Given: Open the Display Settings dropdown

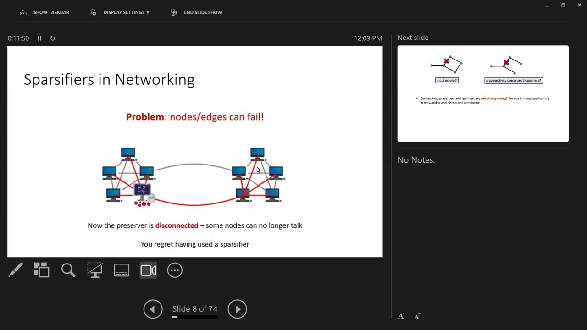Looking at the screenshot, I should pos(120,12).
